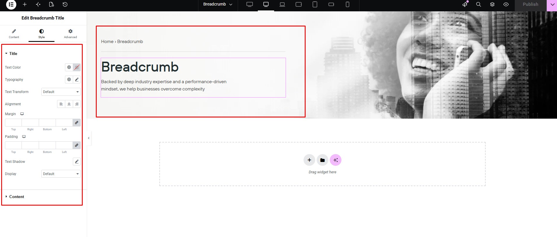Open the History clock icon
Viewport: 557px width, 237px height.
[x=65, y=4]
